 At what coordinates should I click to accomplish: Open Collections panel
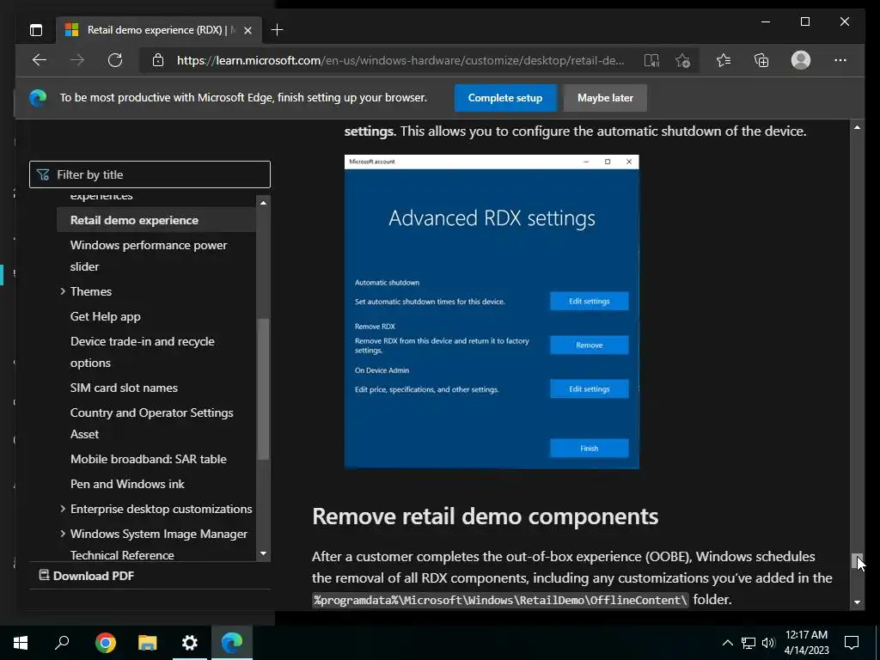761,60
